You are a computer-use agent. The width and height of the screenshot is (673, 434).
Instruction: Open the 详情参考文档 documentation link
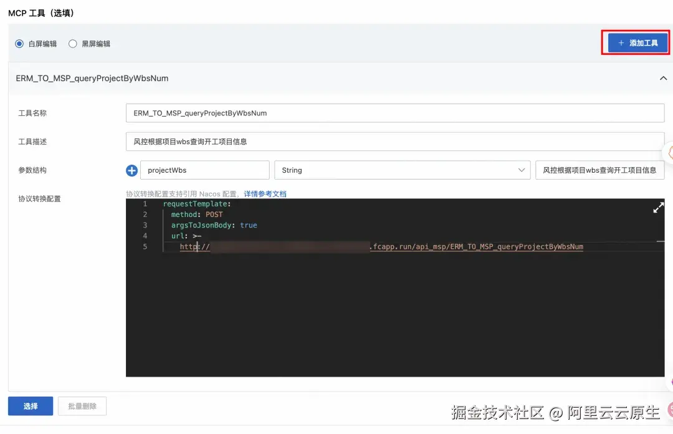tap(264, 193)
